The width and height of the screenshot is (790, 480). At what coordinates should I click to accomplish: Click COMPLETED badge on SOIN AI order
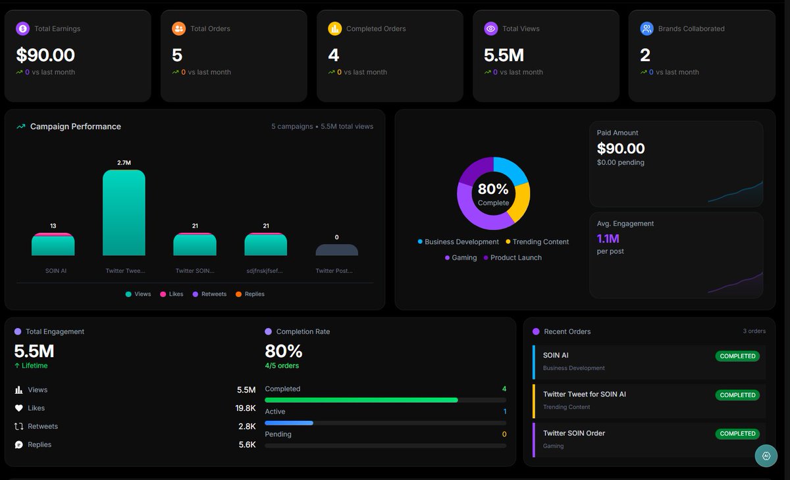coord(737,356)
